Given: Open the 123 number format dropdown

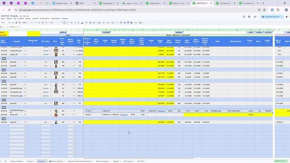Looking at the screenshot, I should tap(46, 23).
